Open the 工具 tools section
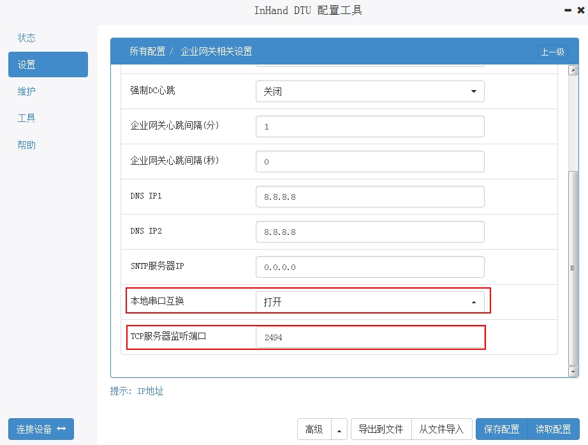 click(x=27, y=118)
